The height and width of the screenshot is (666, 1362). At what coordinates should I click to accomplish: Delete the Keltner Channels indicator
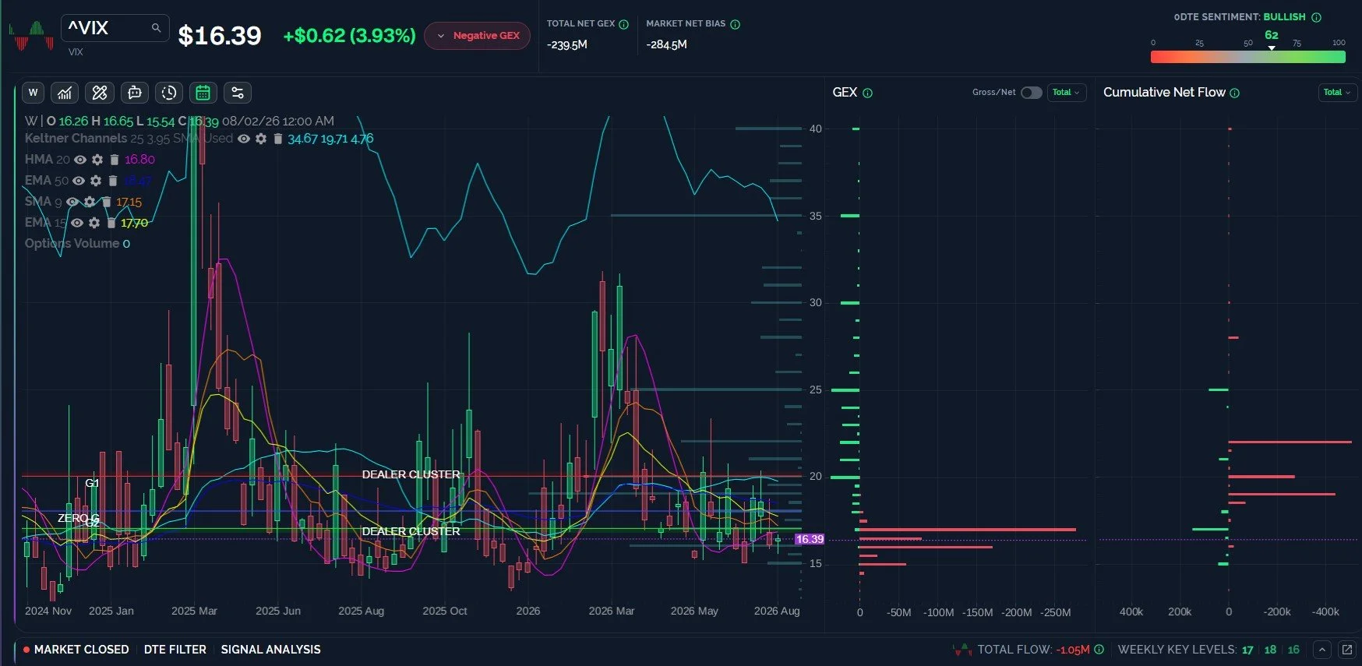pyautogui.click(x=277, y=139)
